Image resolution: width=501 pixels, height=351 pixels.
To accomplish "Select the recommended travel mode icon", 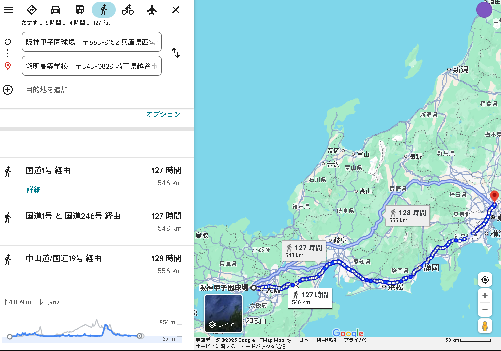I will coord(31,10).
